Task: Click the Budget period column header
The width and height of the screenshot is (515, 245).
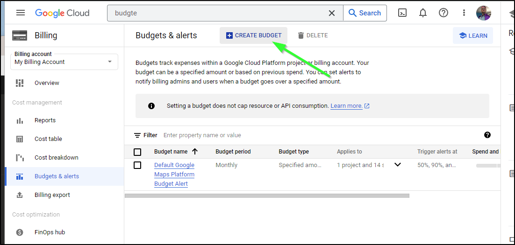Action: point(233,152)
